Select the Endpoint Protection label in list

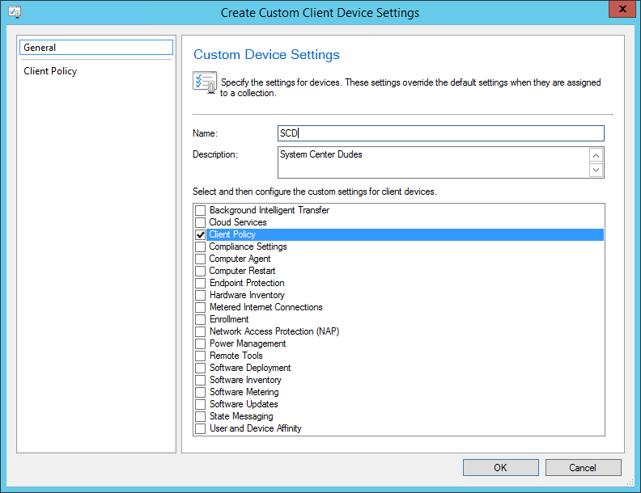pos(247,283)
